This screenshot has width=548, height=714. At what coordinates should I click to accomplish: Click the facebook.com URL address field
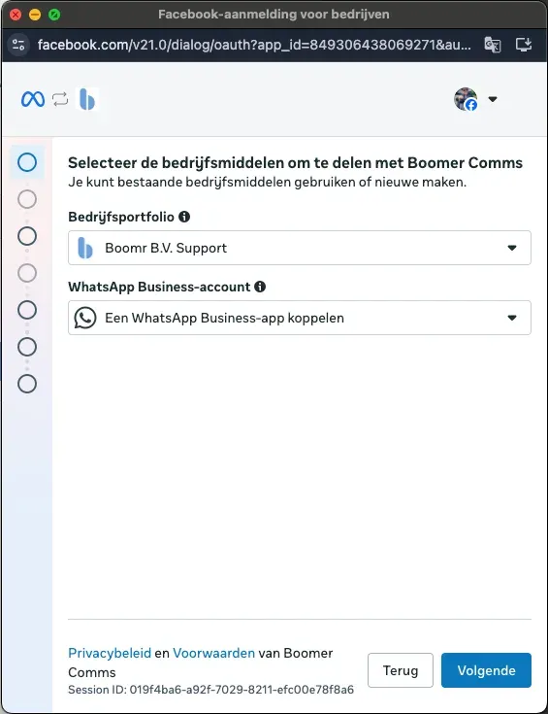(x=254, y=45)
